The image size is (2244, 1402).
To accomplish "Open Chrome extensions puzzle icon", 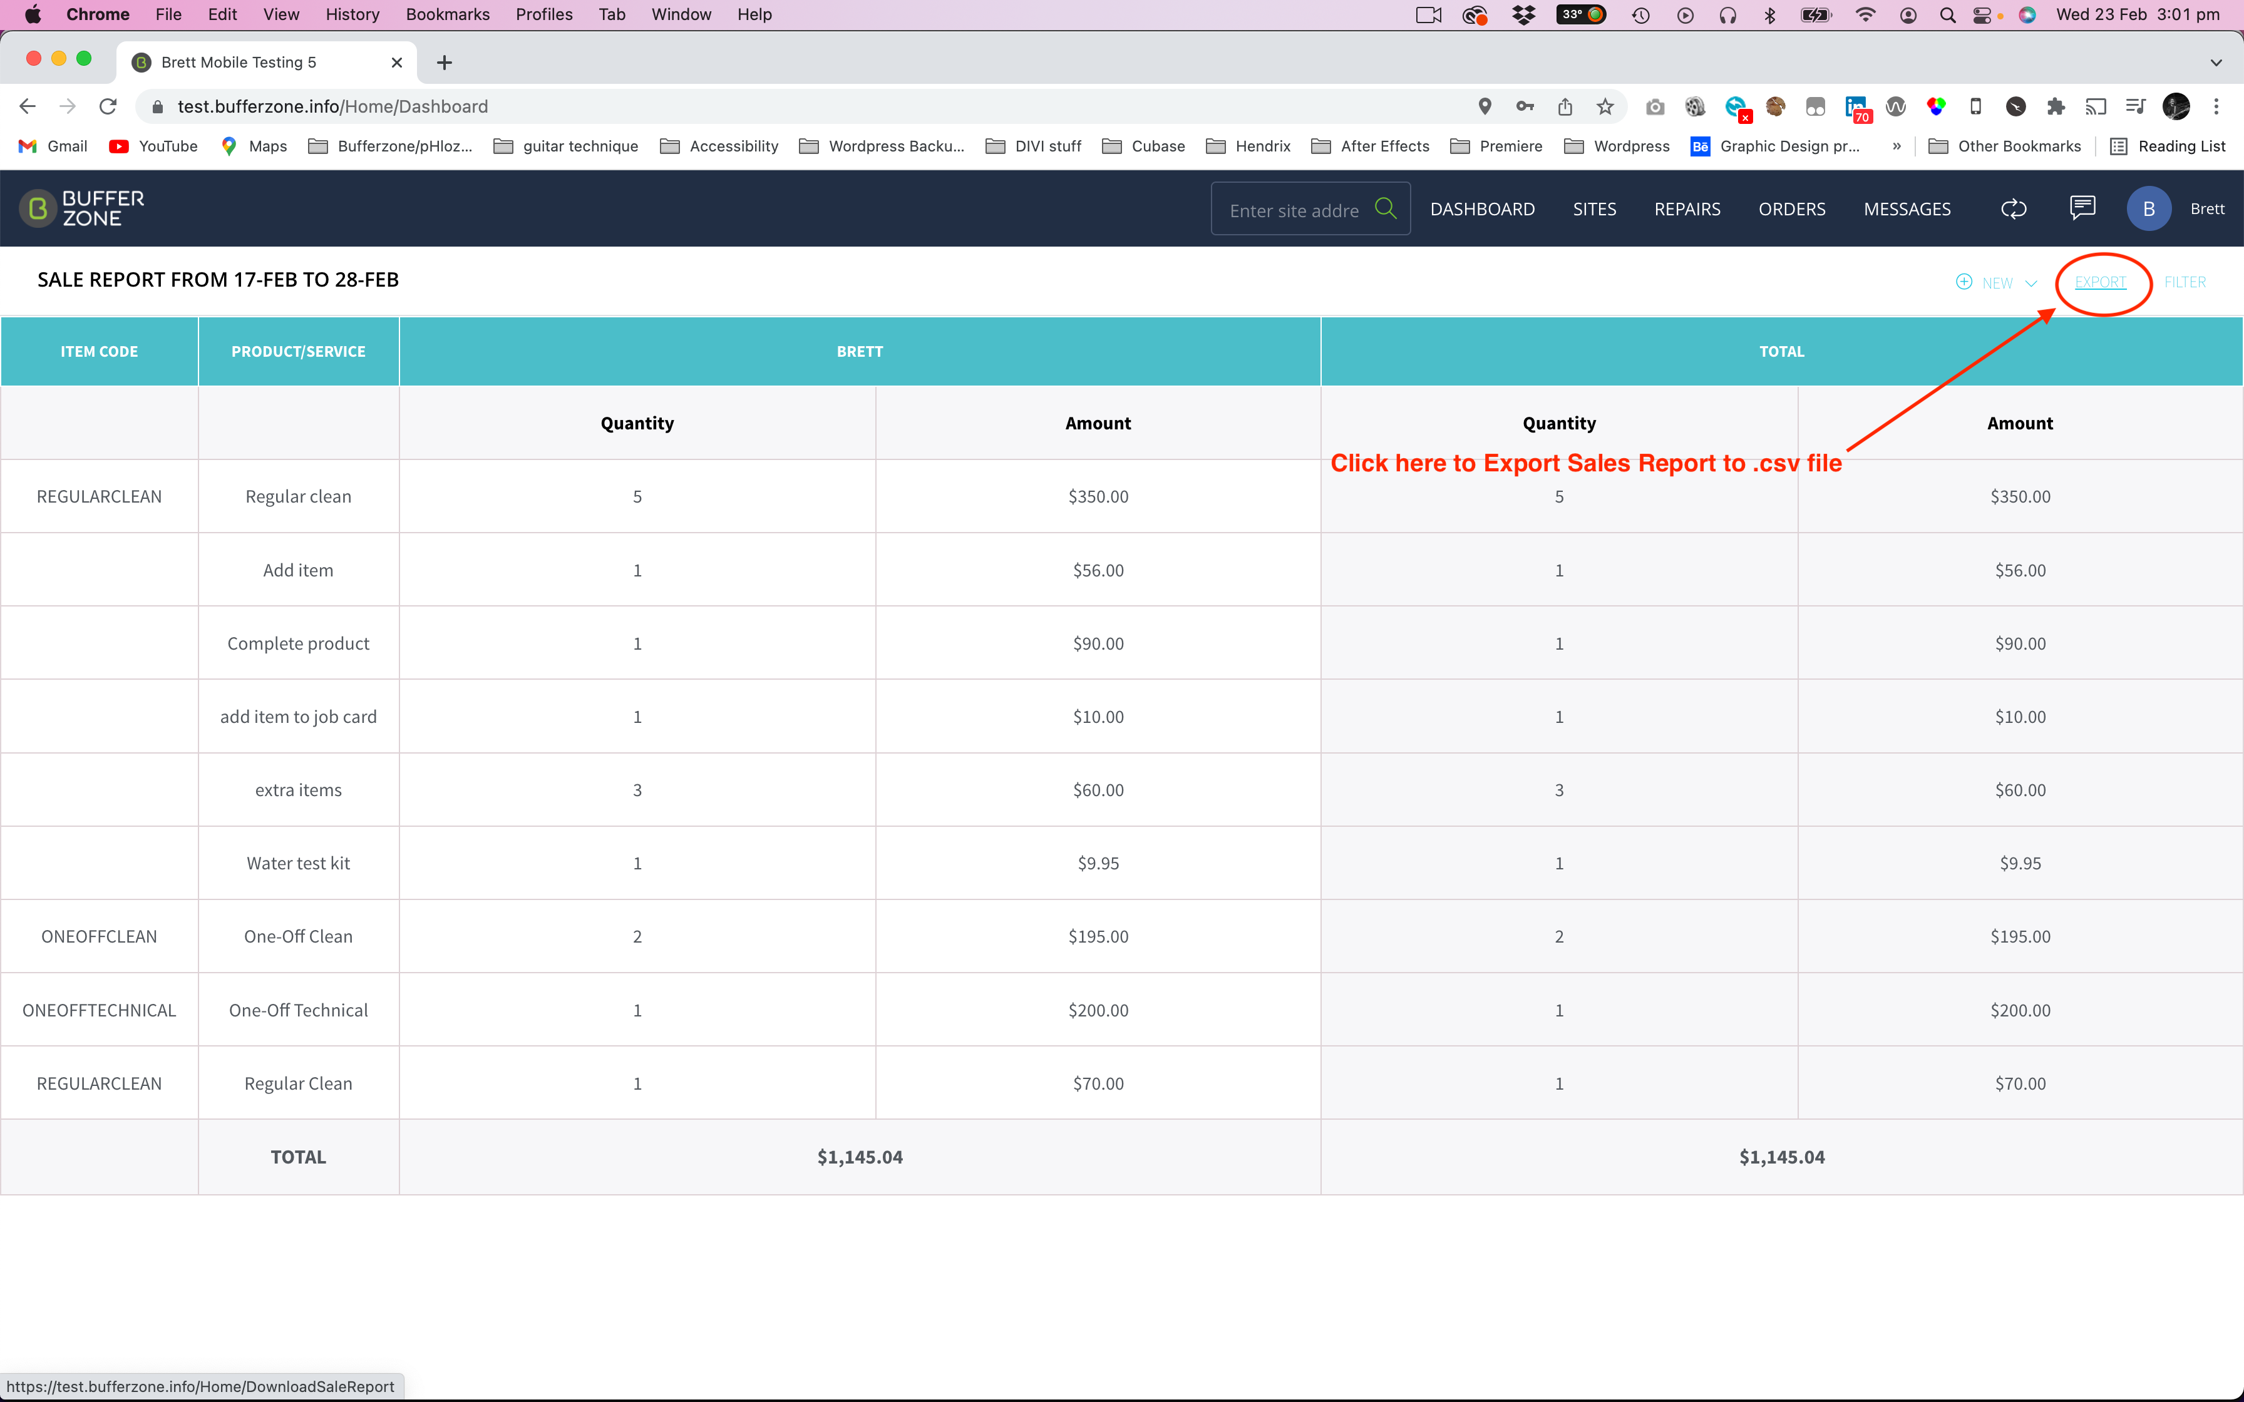I will coord(2056,106).
